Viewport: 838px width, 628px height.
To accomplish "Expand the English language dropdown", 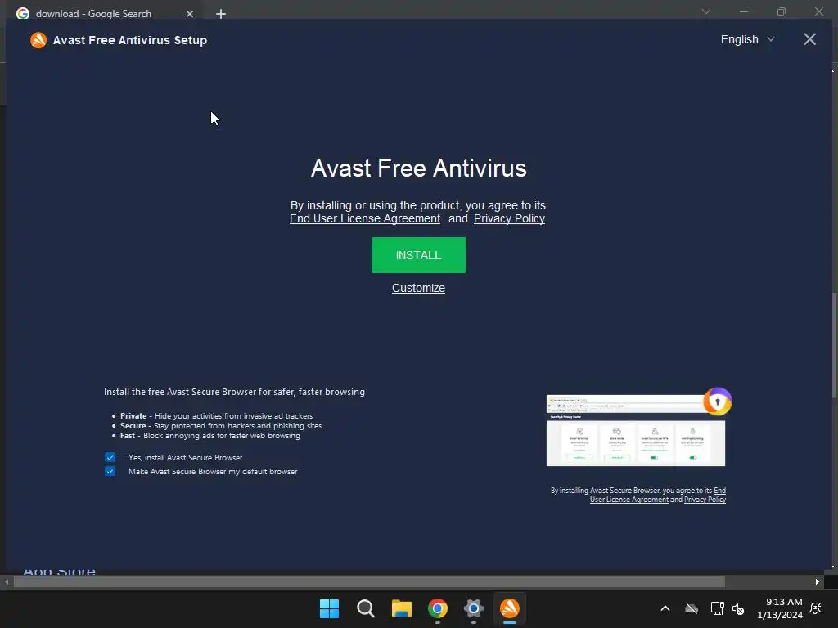I will coord(747,39).
